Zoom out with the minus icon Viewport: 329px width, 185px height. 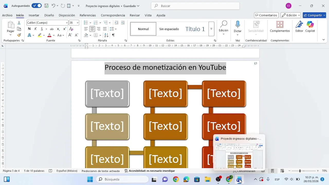tap(289, 171)
